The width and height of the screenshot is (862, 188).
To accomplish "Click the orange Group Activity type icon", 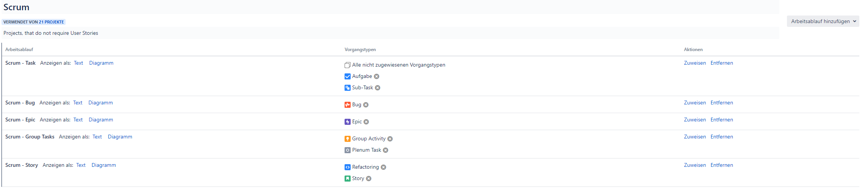I will click(x=348, y=139).
